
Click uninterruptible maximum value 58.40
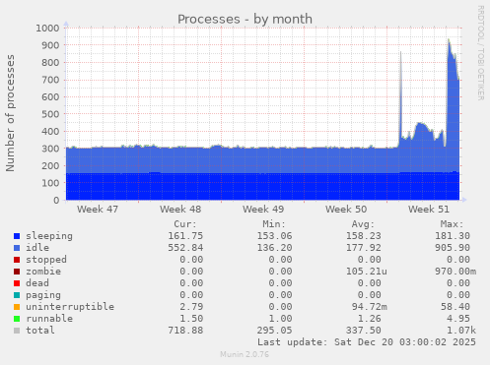(x=455, y=307)
